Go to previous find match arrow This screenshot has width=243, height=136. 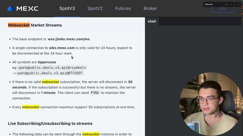231,4
